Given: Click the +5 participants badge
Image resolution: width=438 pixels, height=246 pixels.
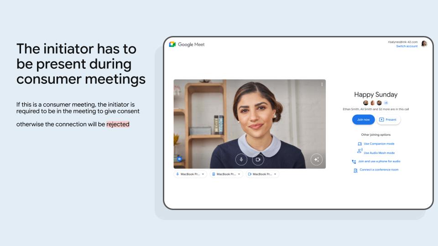Looking at the screenshot, I should point(386,103).
